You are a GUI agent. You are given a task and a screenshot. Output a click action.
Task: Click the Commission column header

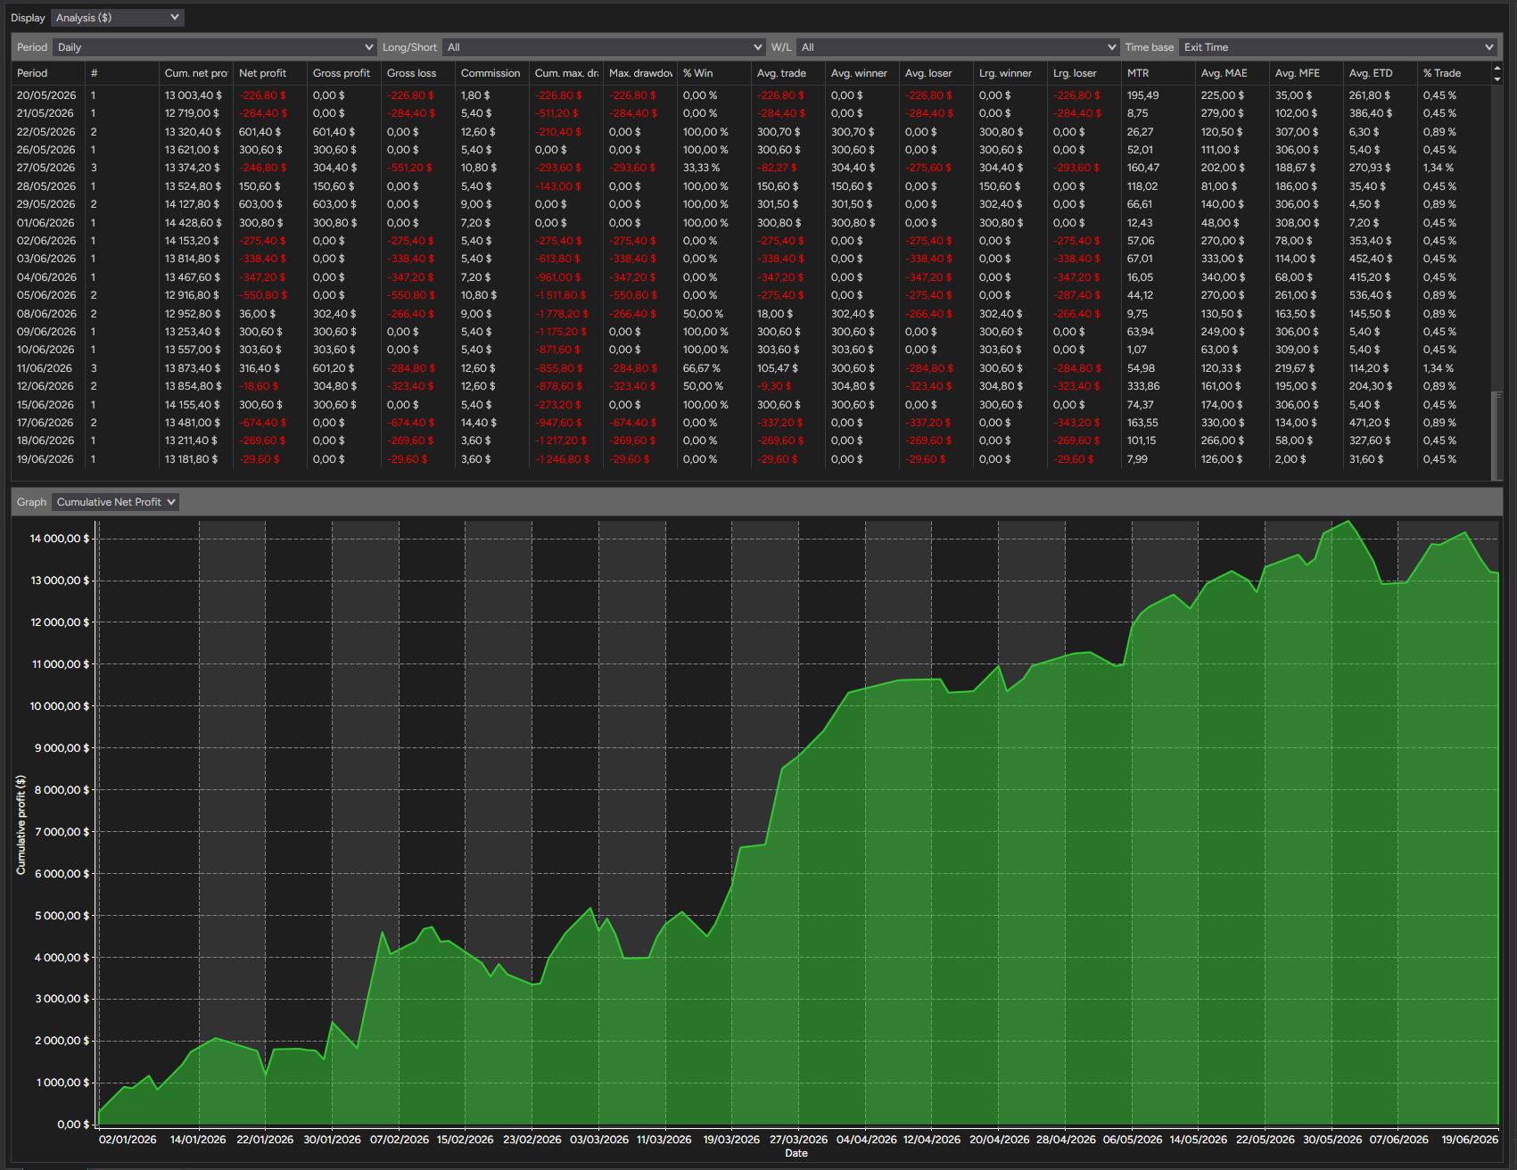coord(491,73)
